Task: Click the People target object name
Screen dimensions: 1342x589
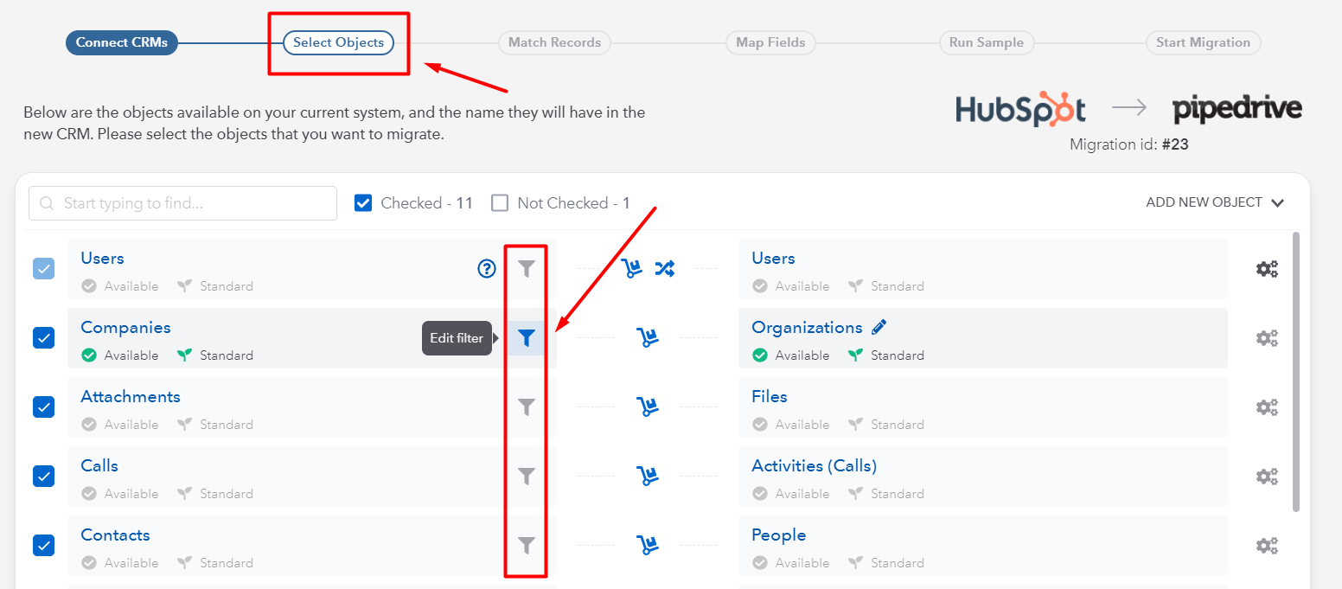Action: coord(778,535)
